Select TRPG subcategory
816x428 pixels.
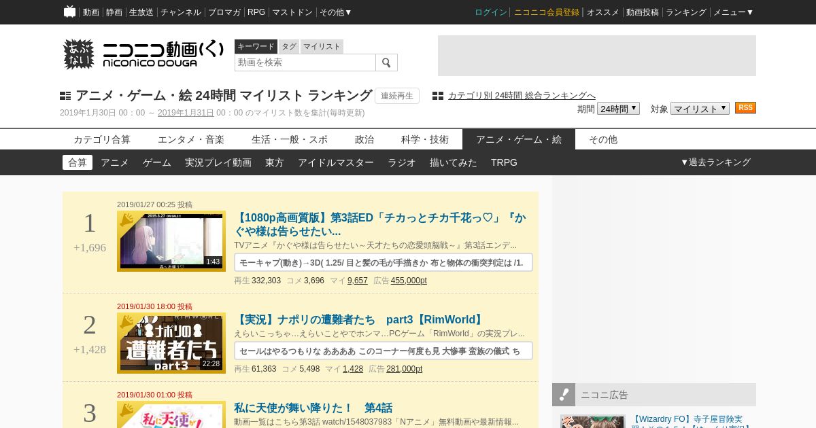[x=504, y=162]
